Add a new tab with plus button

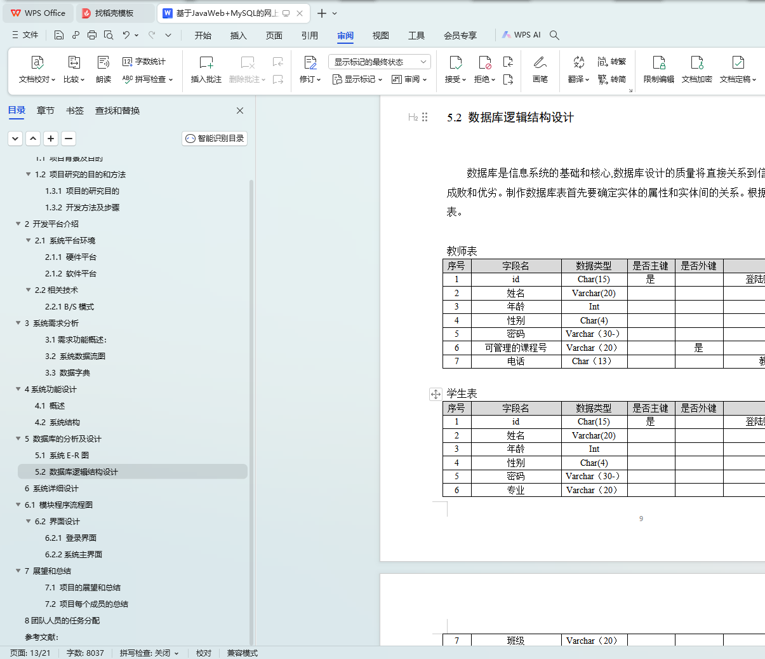coord(322,13)
